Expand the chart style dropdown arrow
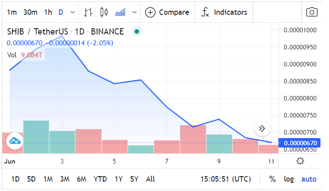329x191 pixels. click(134, 12)
